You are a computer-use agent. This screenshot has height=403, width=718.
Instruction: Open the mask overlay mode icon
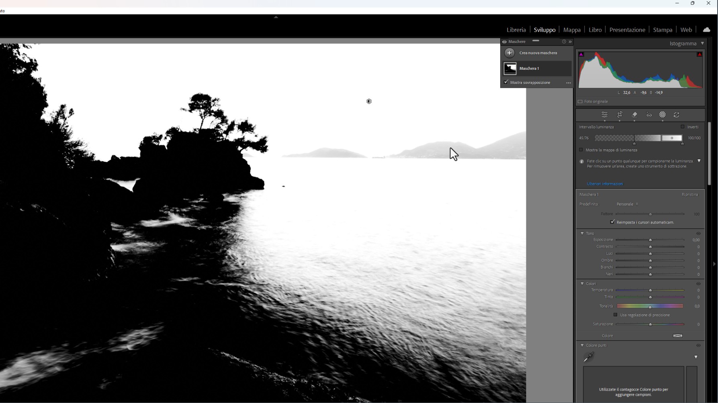[663, 115]
